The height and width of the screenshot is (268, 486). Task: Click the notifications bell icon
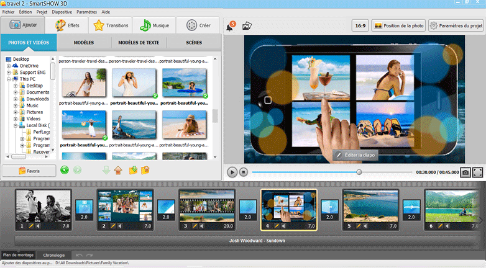click(229, 26)
